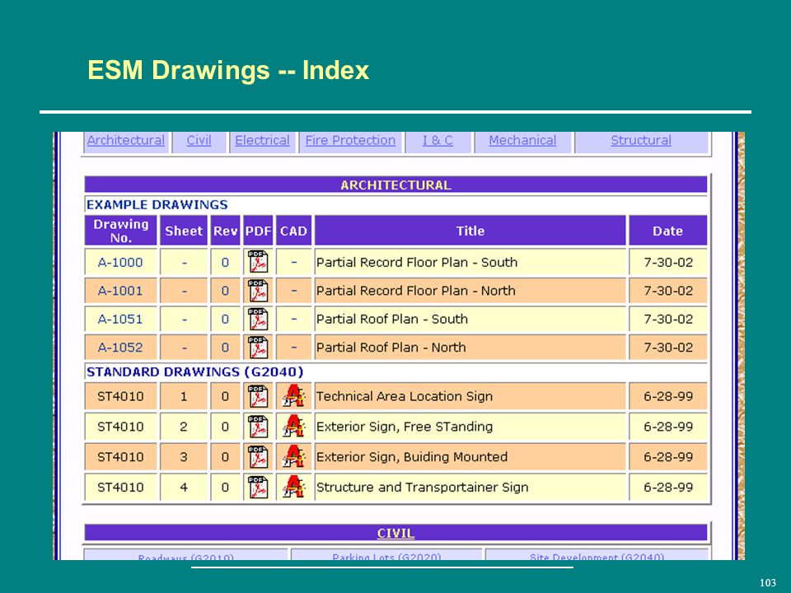
Task: Open the Mechanical section link
Action: click(x=522, y=140)
